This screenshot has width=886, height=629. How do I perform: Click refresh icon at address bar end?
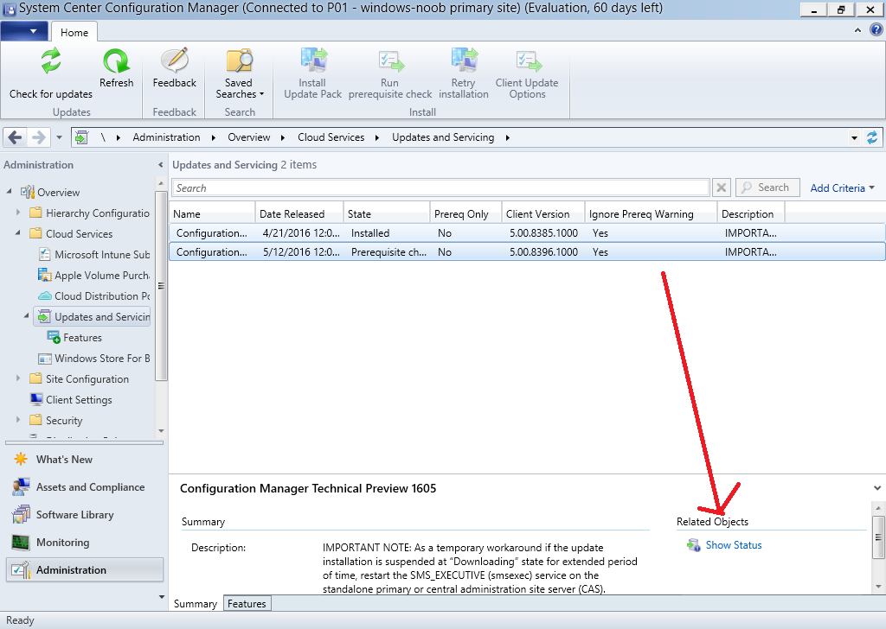872,137
